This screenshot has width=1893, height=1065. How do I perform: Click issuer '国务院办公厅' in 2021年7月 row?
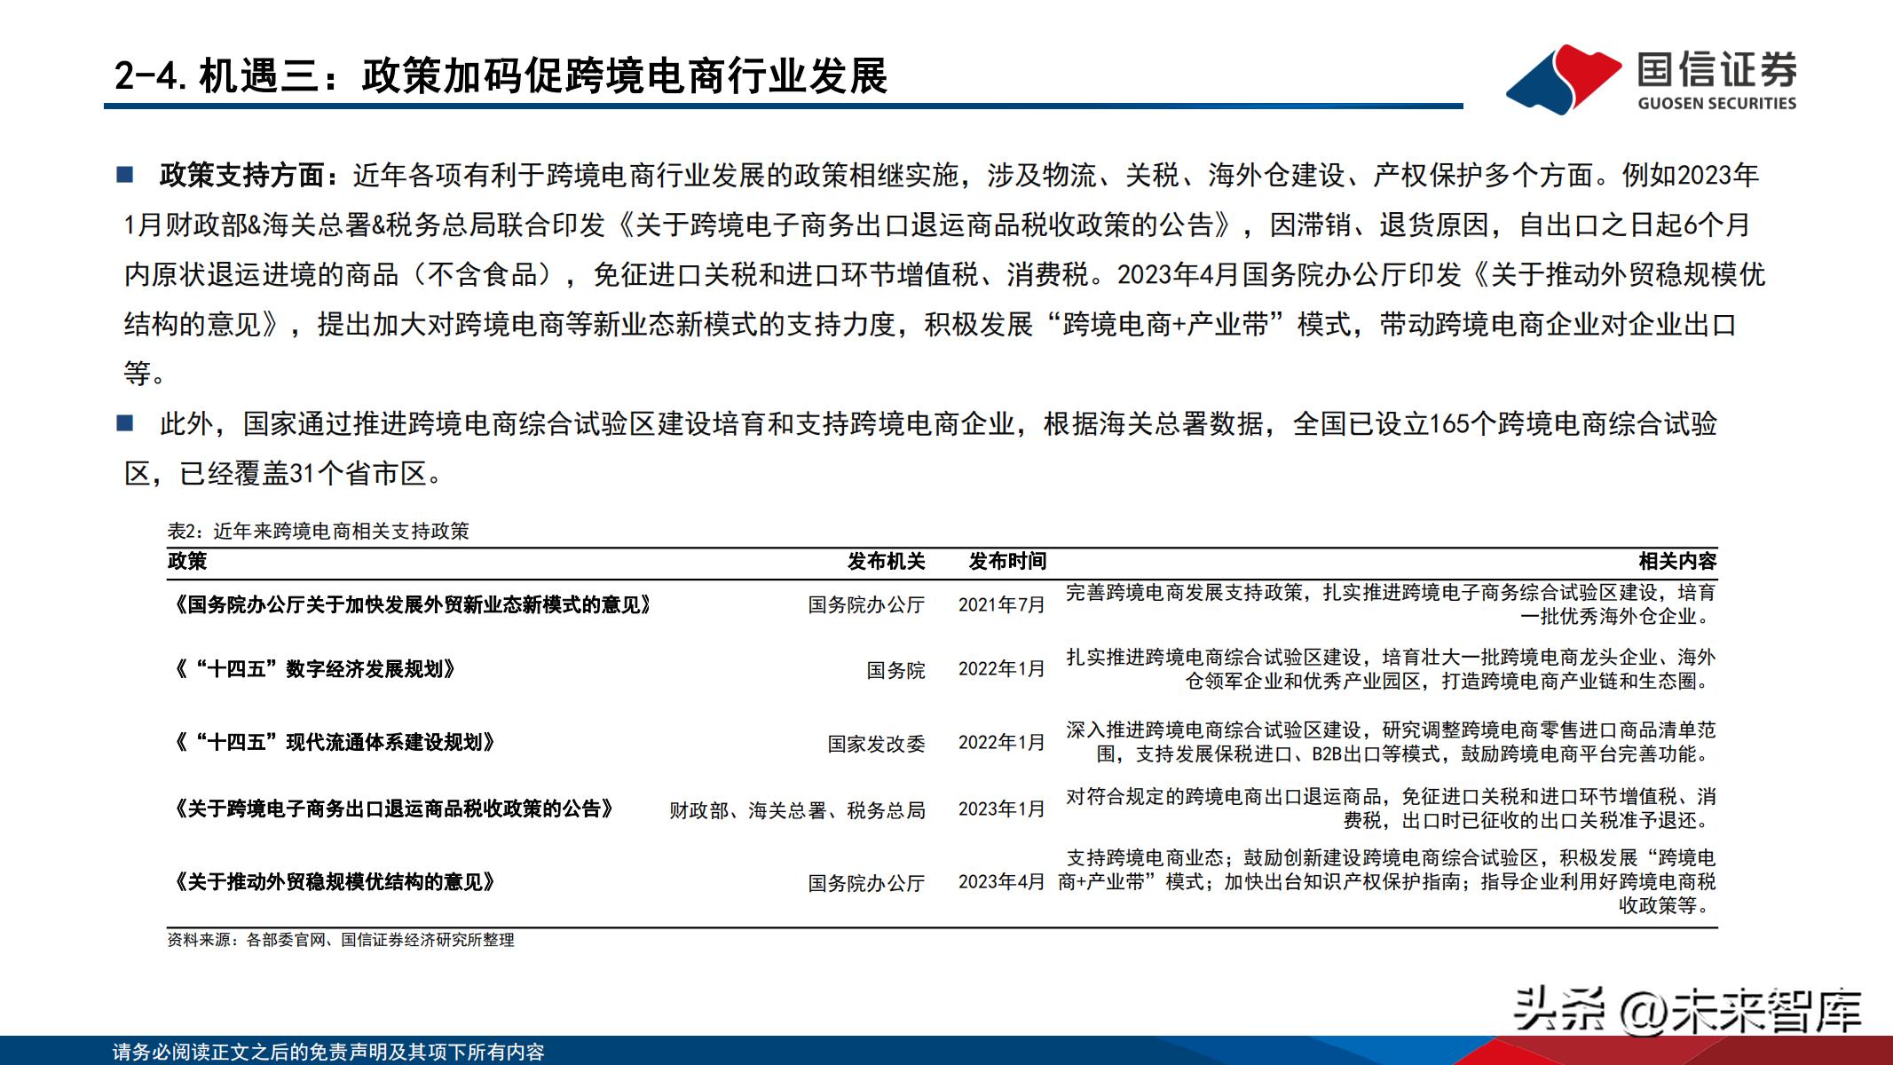pyautogui.click(x=866, y=605)
